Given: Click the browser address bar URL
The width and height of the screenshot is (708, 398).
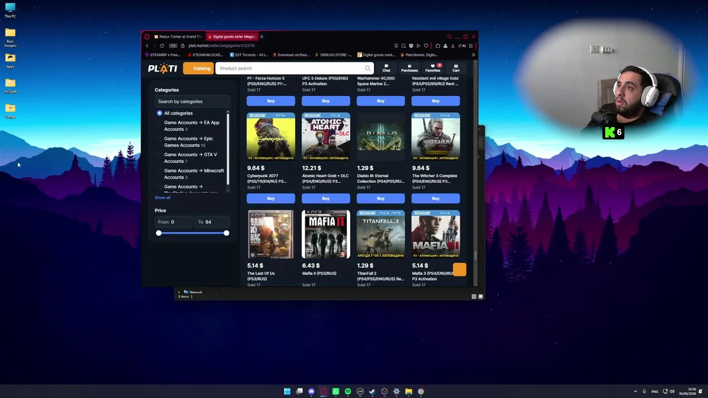Looking at the screenshot, I should (x=222, y=46).
